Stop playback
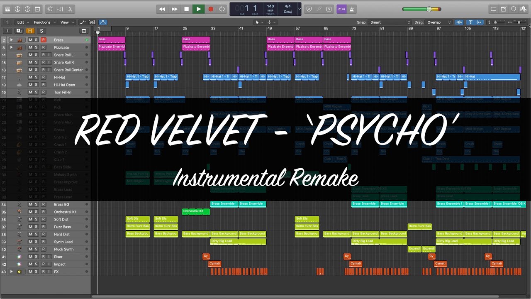Image resolution: width=531 pixels, height=299 pixels. tap(187, 9)
